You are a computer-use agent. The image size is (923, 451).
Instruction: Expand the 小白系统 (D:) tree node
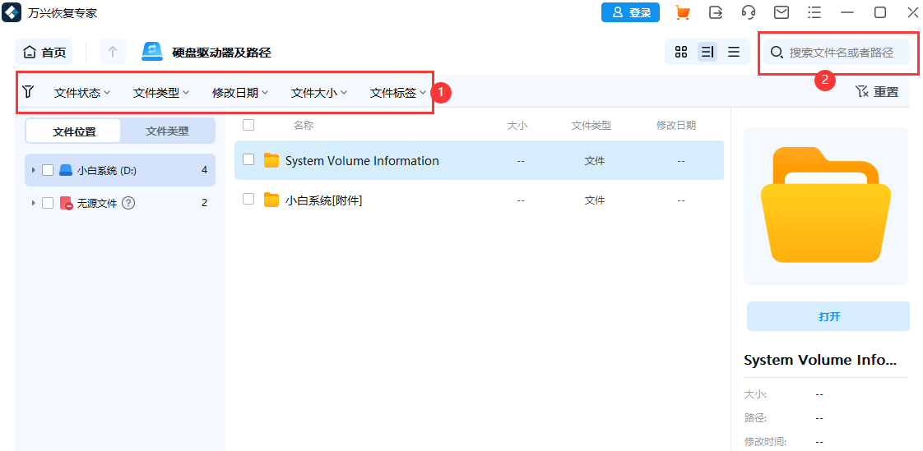coord(33,170)
